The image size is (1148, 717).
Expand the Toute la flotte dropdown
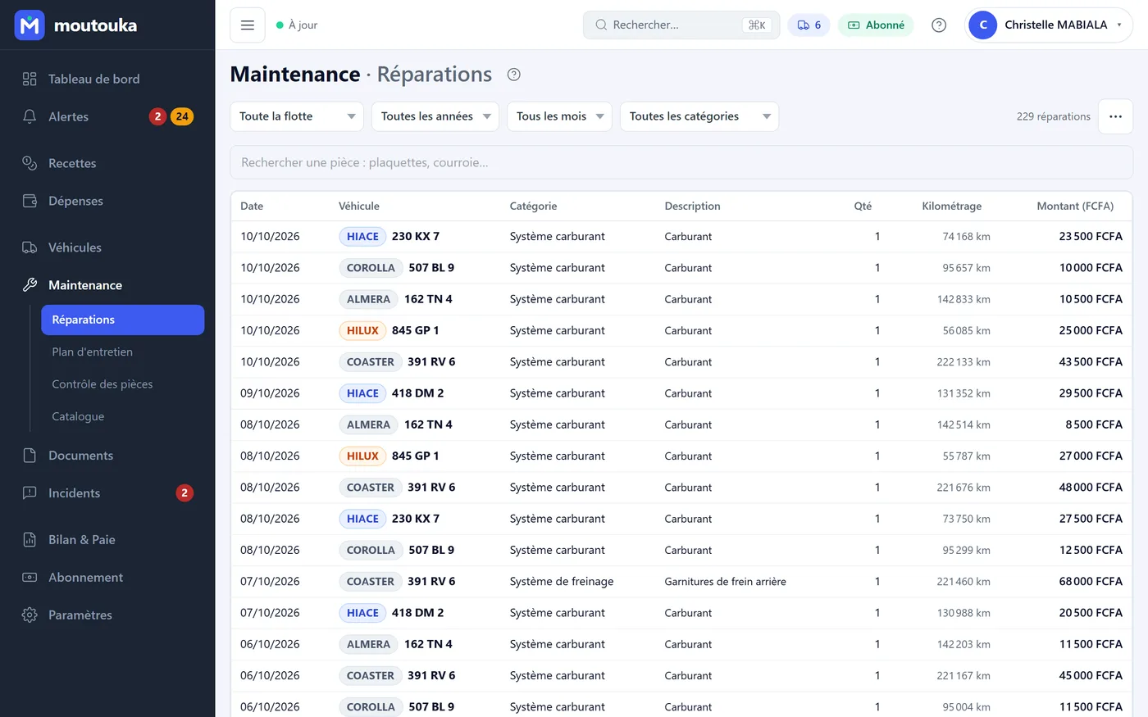tap(297, 116)
